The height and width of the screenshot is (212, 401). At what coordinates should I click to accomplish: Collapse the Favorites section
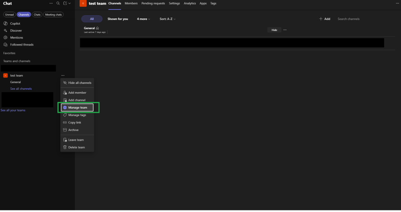(9, 53)
